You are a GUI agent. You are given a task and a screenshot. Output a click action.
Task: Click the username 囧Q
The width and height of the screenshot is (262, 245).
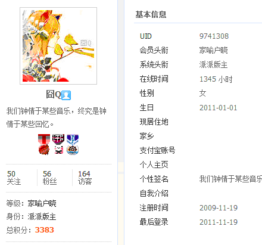(54, 95)
